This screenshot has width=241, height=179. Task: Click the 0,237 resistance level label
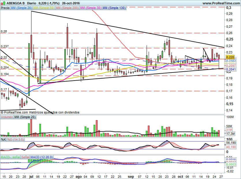[x=5, y=46]
